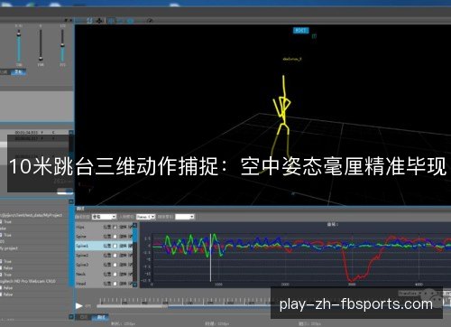The height and width of the screenshot is (327, 451).
Task: Click the white playhead line in the curve chart
Action: (210, 257)
